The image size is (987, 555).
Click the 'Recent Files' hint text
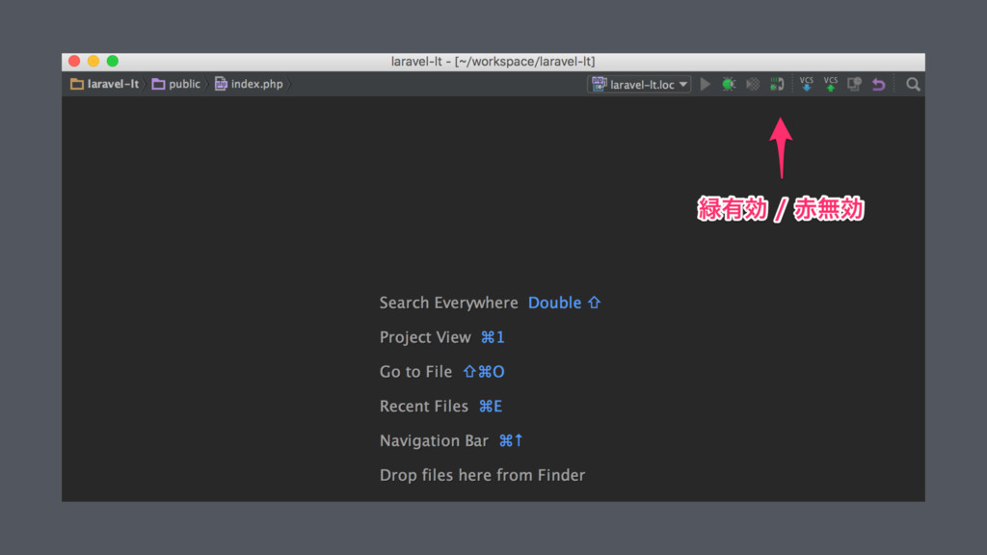coord(424,407)
